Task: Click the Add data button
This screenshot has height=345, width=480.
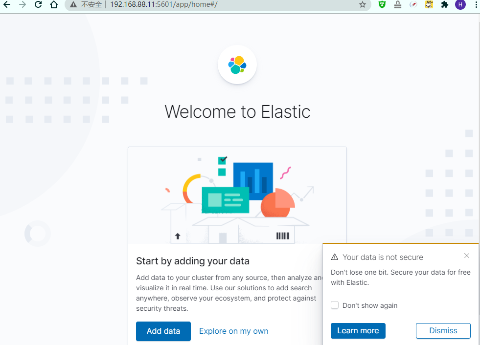Action: coord(163,331)
